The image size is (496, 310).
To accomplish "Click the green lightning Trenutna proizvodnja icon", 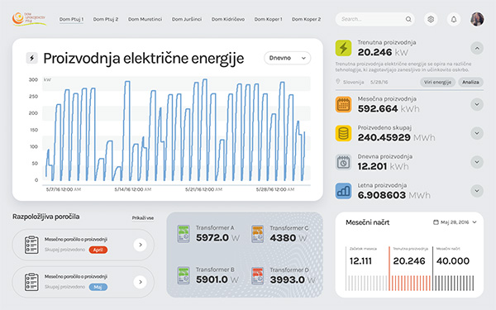I will click(x=343, y=48).
